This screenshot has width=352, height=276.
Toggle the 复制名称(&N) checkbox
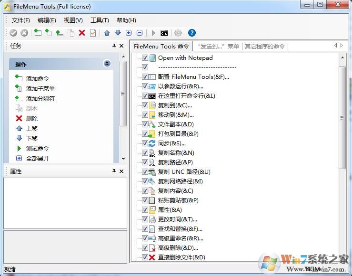pos(145,152)
